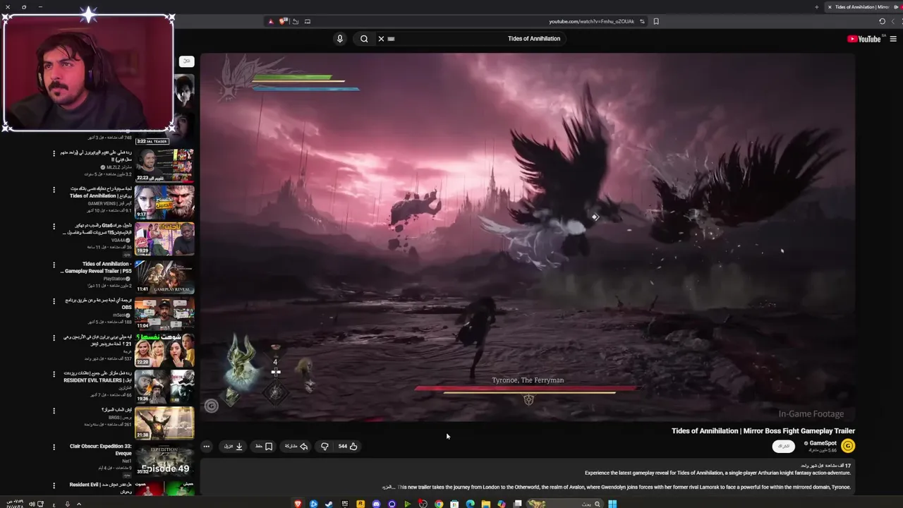903x508 pixels.
Task: Subscribe to the GameSpot channel
Action: coord(783,446)
